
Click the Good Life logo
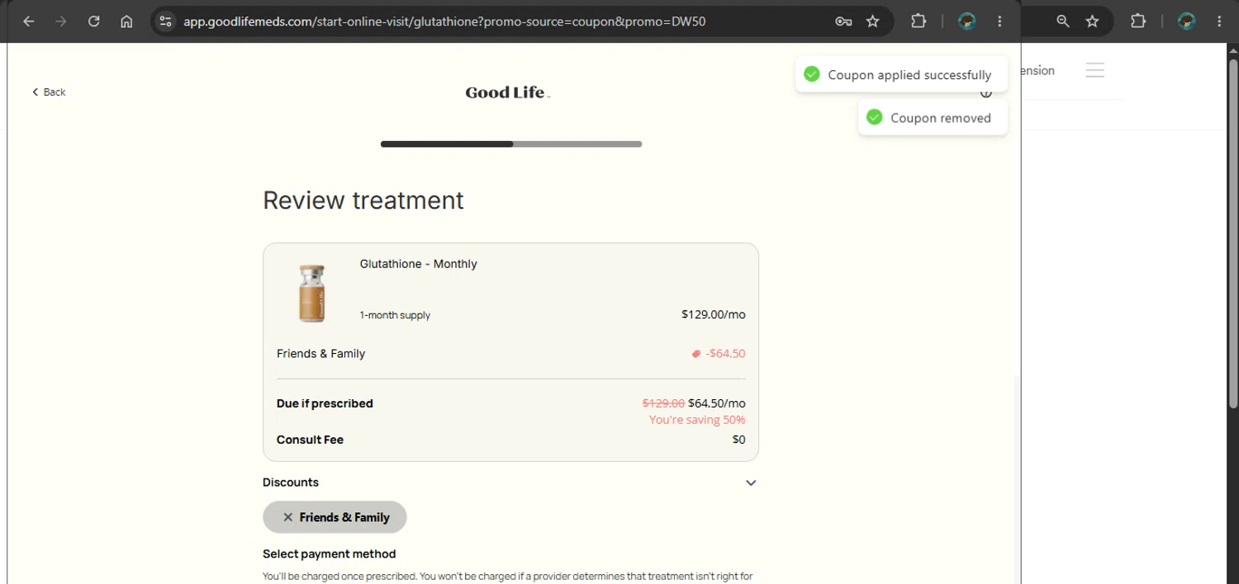tap(507, 92)
